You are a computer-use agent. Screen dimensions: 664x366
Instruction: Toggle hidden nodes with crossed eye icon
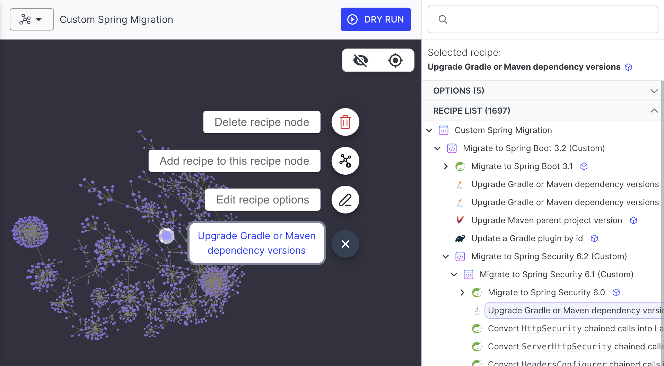tap(360, 60)
